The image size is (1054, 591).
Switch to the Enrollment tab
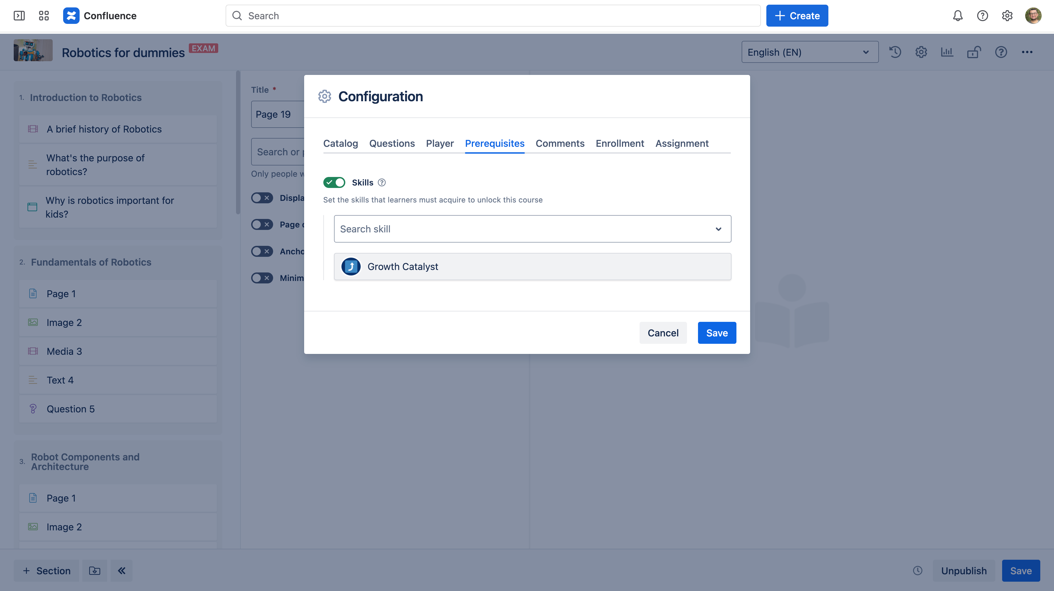click(619, 143)
